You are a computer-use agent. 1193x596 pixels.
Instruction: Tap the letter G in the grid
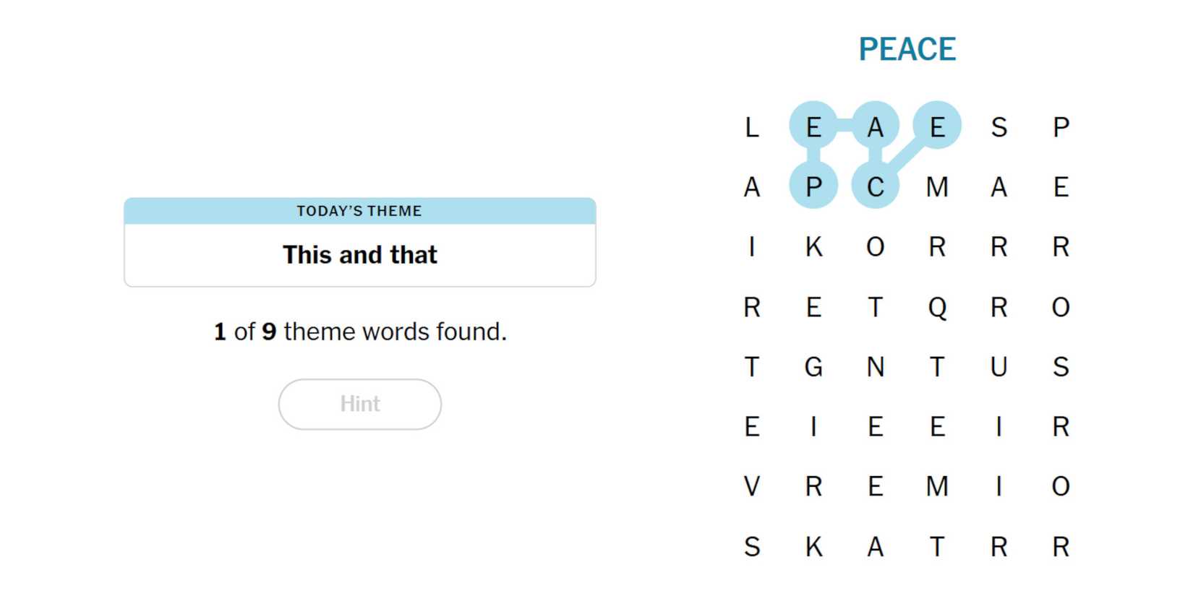point(813,367)
